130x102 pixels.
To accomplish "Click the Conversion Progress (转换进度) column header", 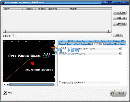I will pyautogui.click(x=90, y=9).
